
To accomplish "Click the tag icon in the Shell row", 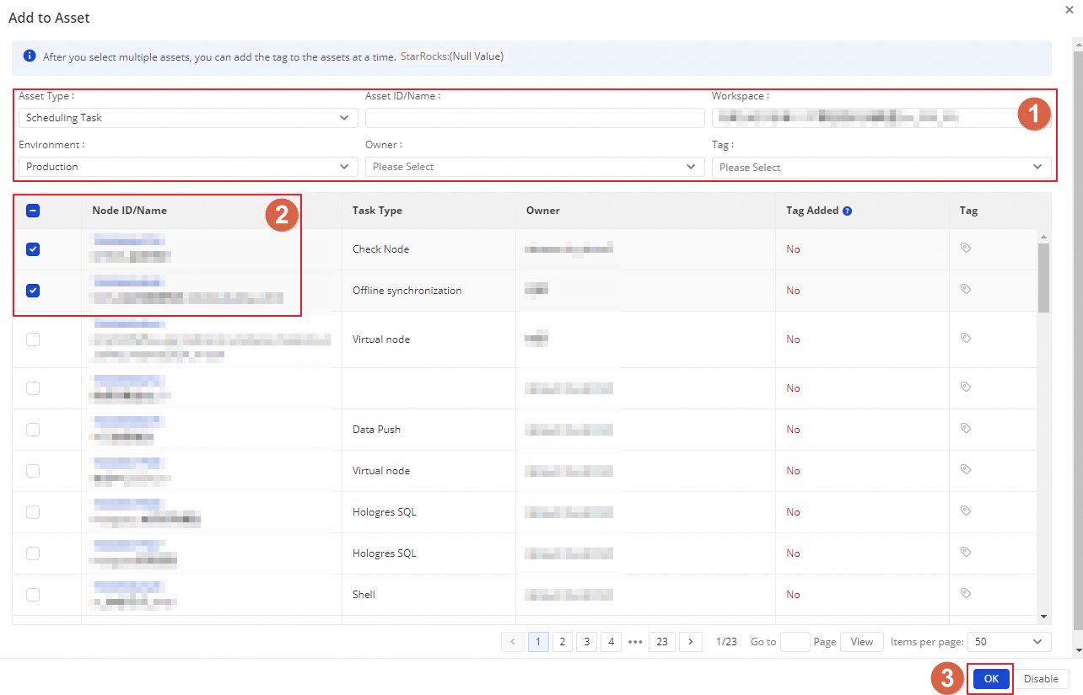I will [966, 594].
